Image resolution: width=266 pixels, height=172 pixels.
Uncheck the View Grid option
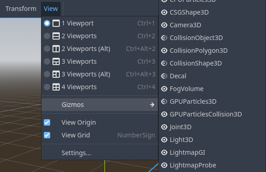pyautogui.click(x=47, y=135)
